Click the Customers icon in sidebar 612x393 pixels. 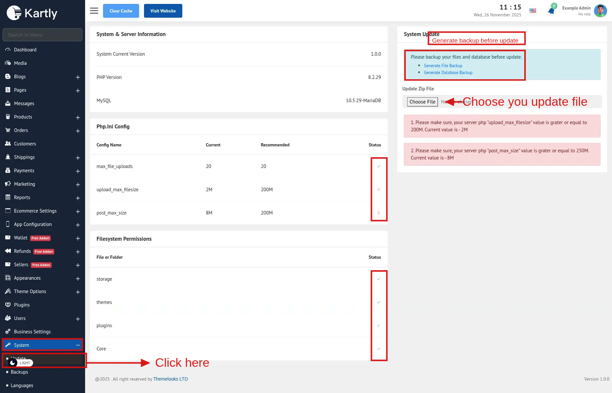8,144
